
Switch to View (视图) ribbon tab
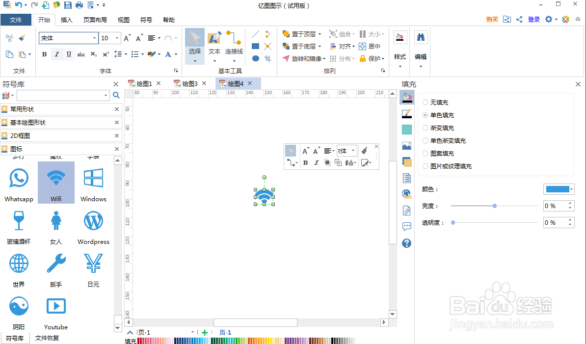click(123, 20)
